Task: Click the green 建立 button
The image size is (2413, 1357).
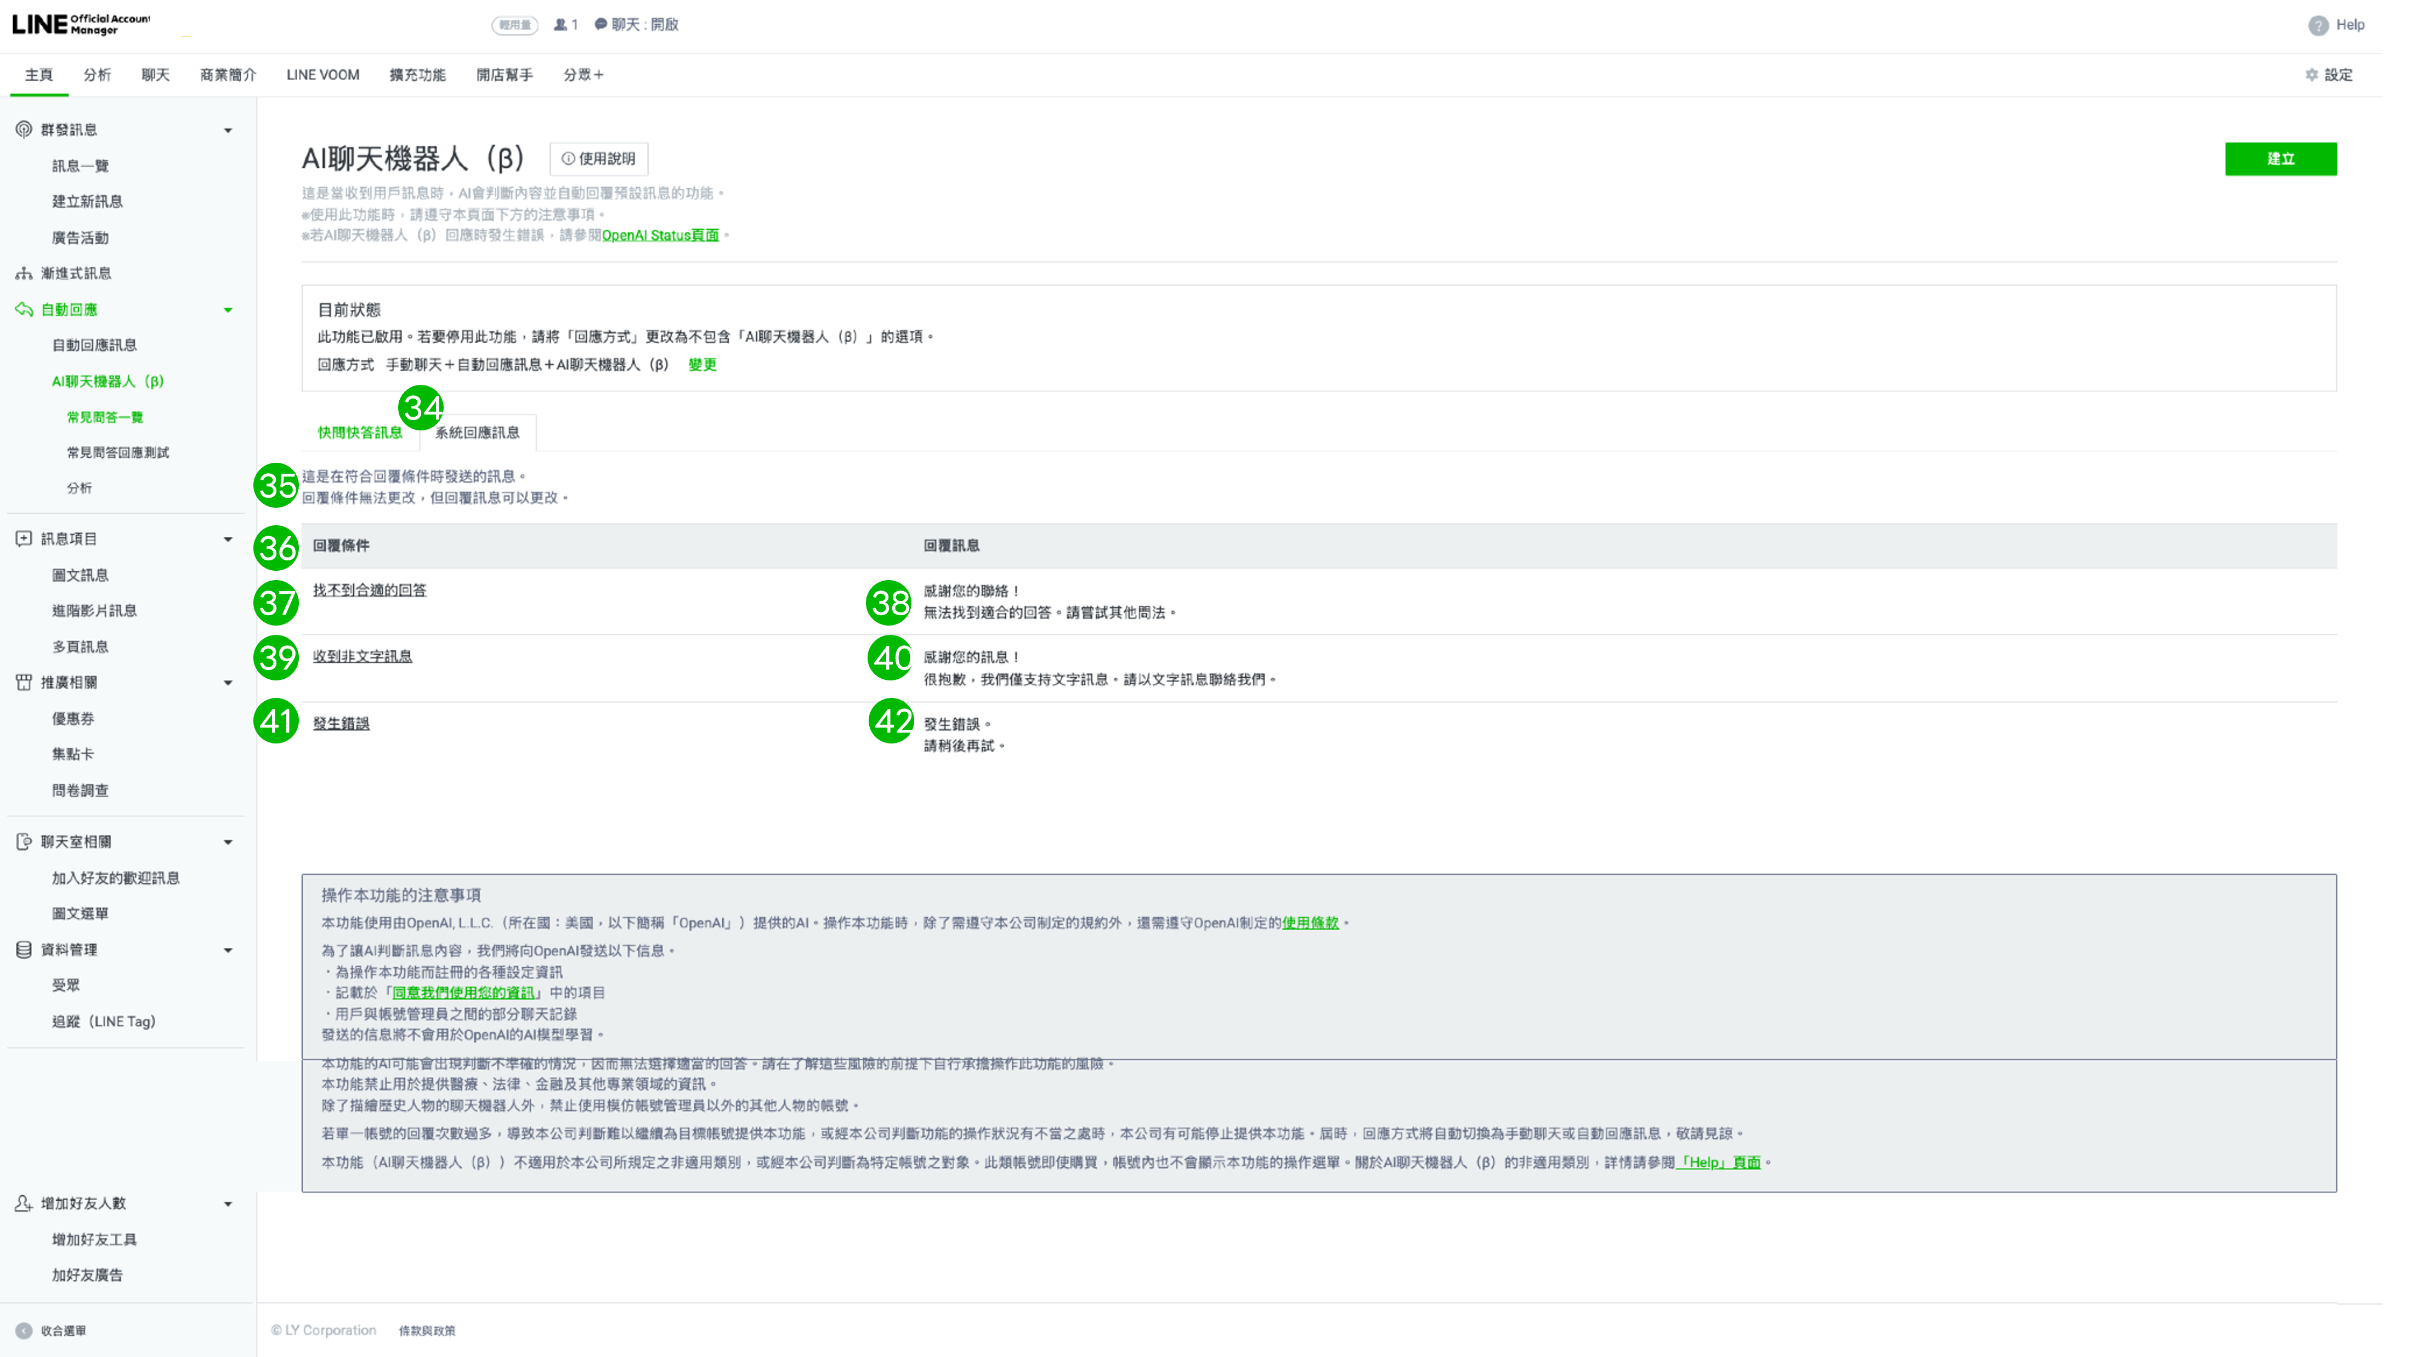Action: pos(2280,158)
